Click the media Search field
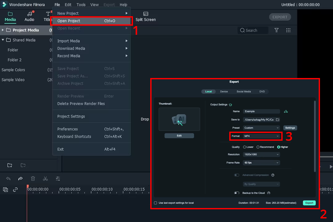Viewport: 333px width, 222px height. pyautogui.click(x=253, y=30)
